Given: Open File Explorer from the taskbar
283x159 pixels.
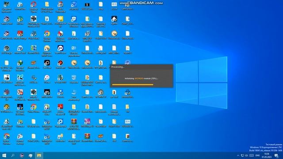Looking at the screenshot, I should click(39, 155).
